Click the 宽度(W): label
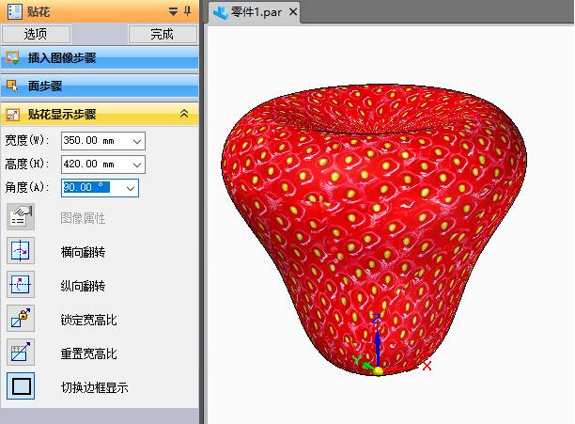575x424 pixels. pos(27,140)
